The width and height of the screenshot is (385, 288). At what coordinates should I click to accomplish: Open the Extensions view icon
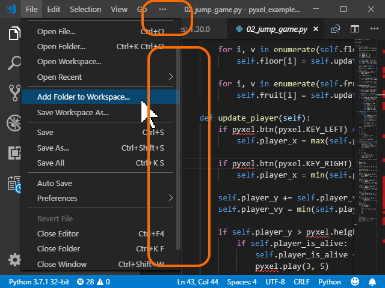click(x=14, y=153)
